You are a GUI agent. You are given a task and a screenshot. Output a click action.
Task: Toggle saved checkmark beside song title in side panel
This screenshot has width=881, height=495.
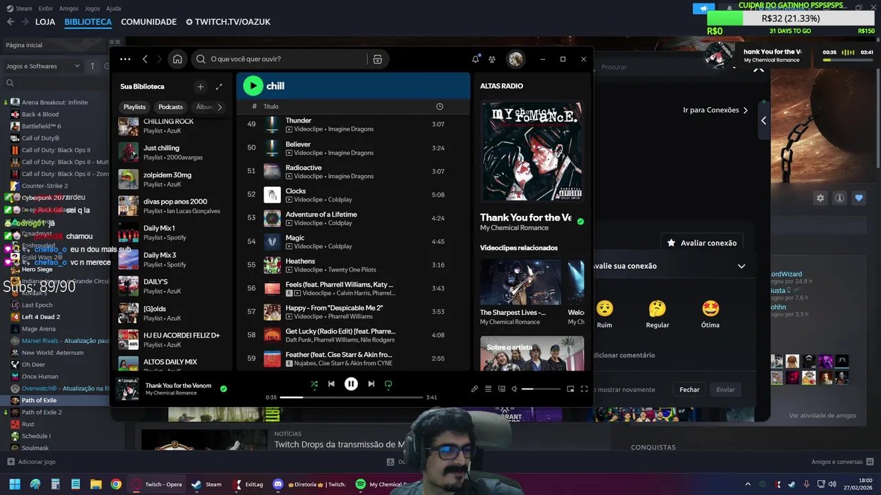[580, 221]
